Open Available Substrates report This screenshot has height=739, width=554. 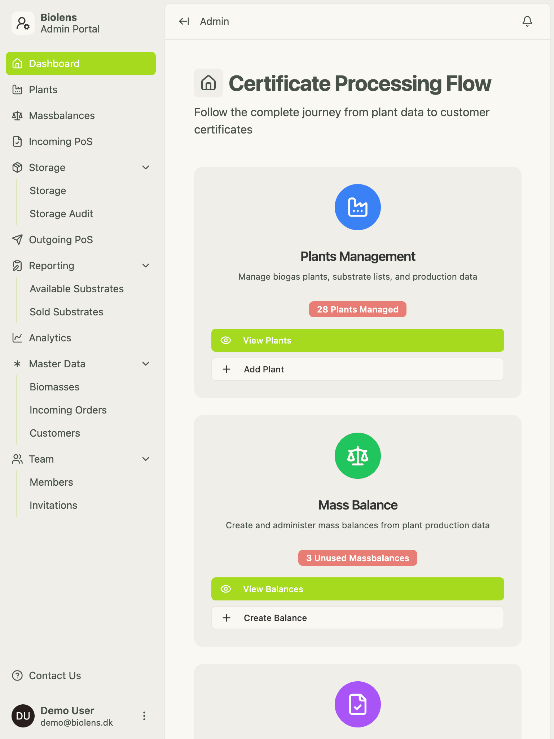76,289
